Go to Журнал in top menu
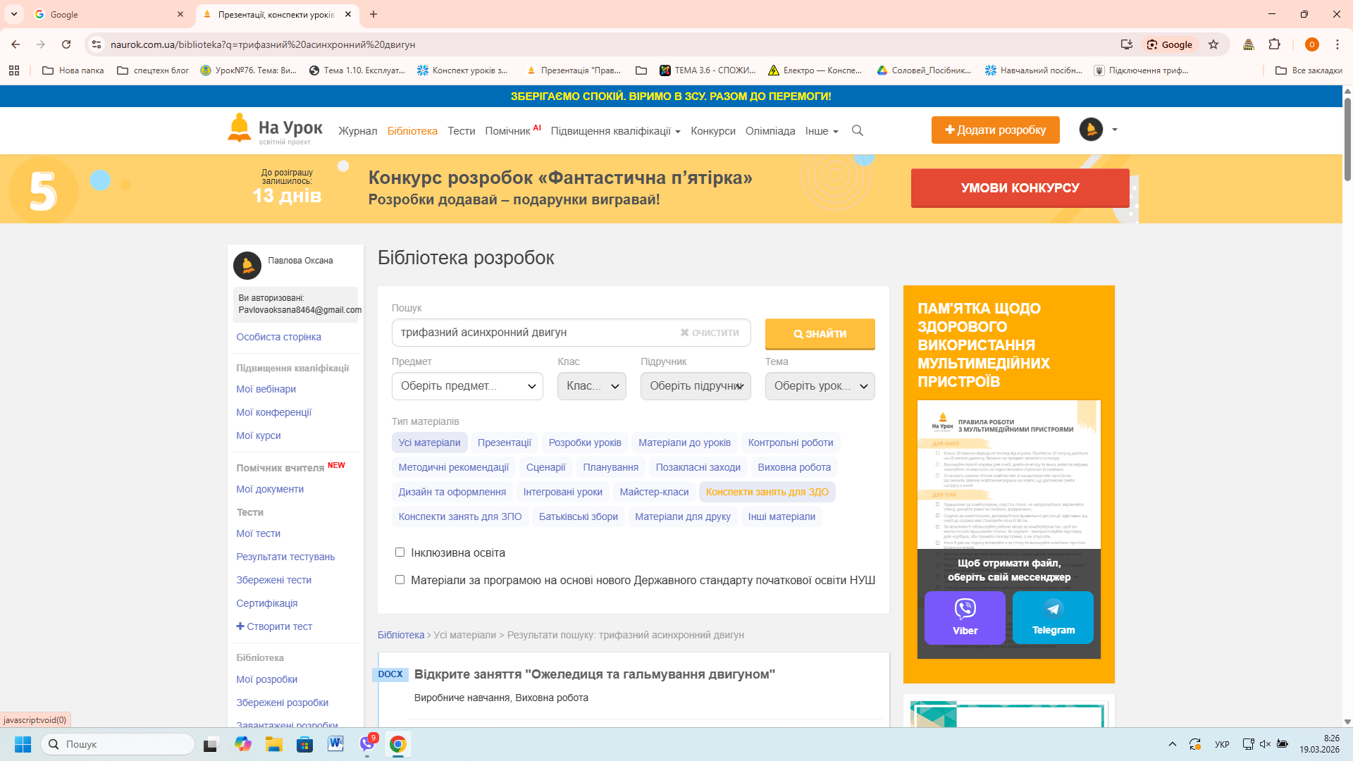Screen dimensions: 1353x761 pyautogui.click(x=357, y=131)
